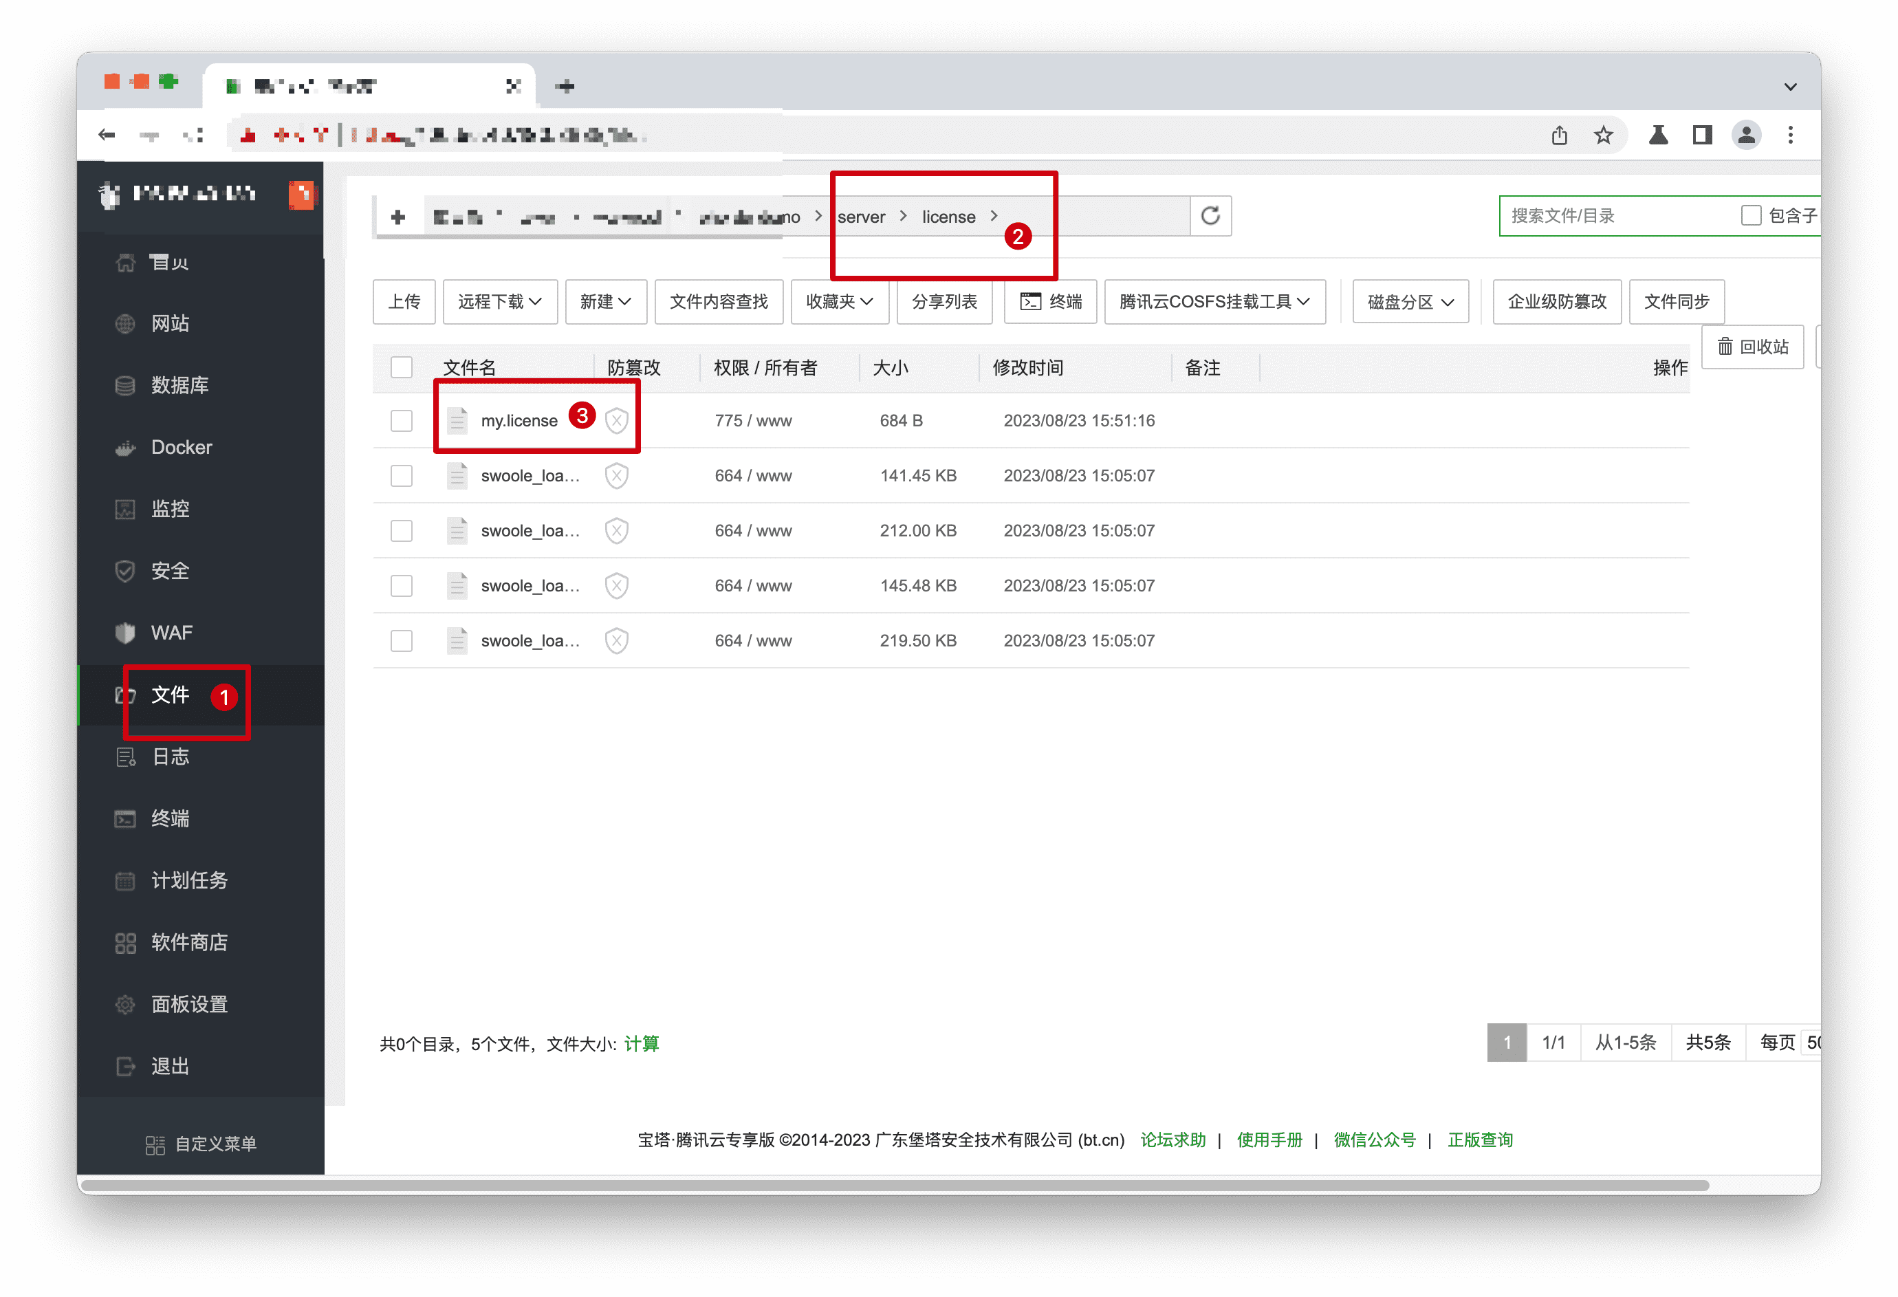
Task: Expand the 新建 dropdown
Action: pyautogui.click(x=605, y=301)
